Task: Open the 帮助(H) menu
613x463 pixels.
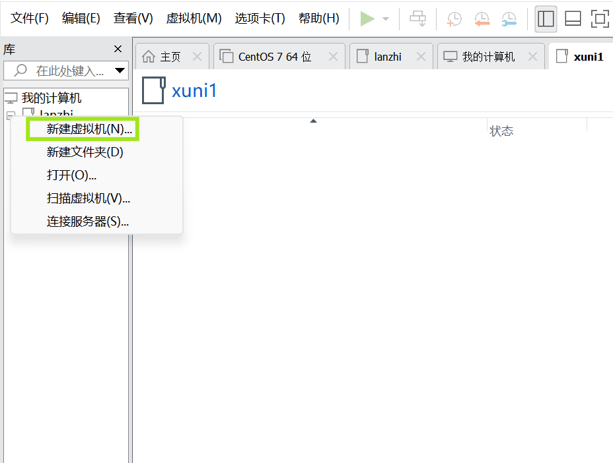Action: pyautogui.click(x=318, y=18)
